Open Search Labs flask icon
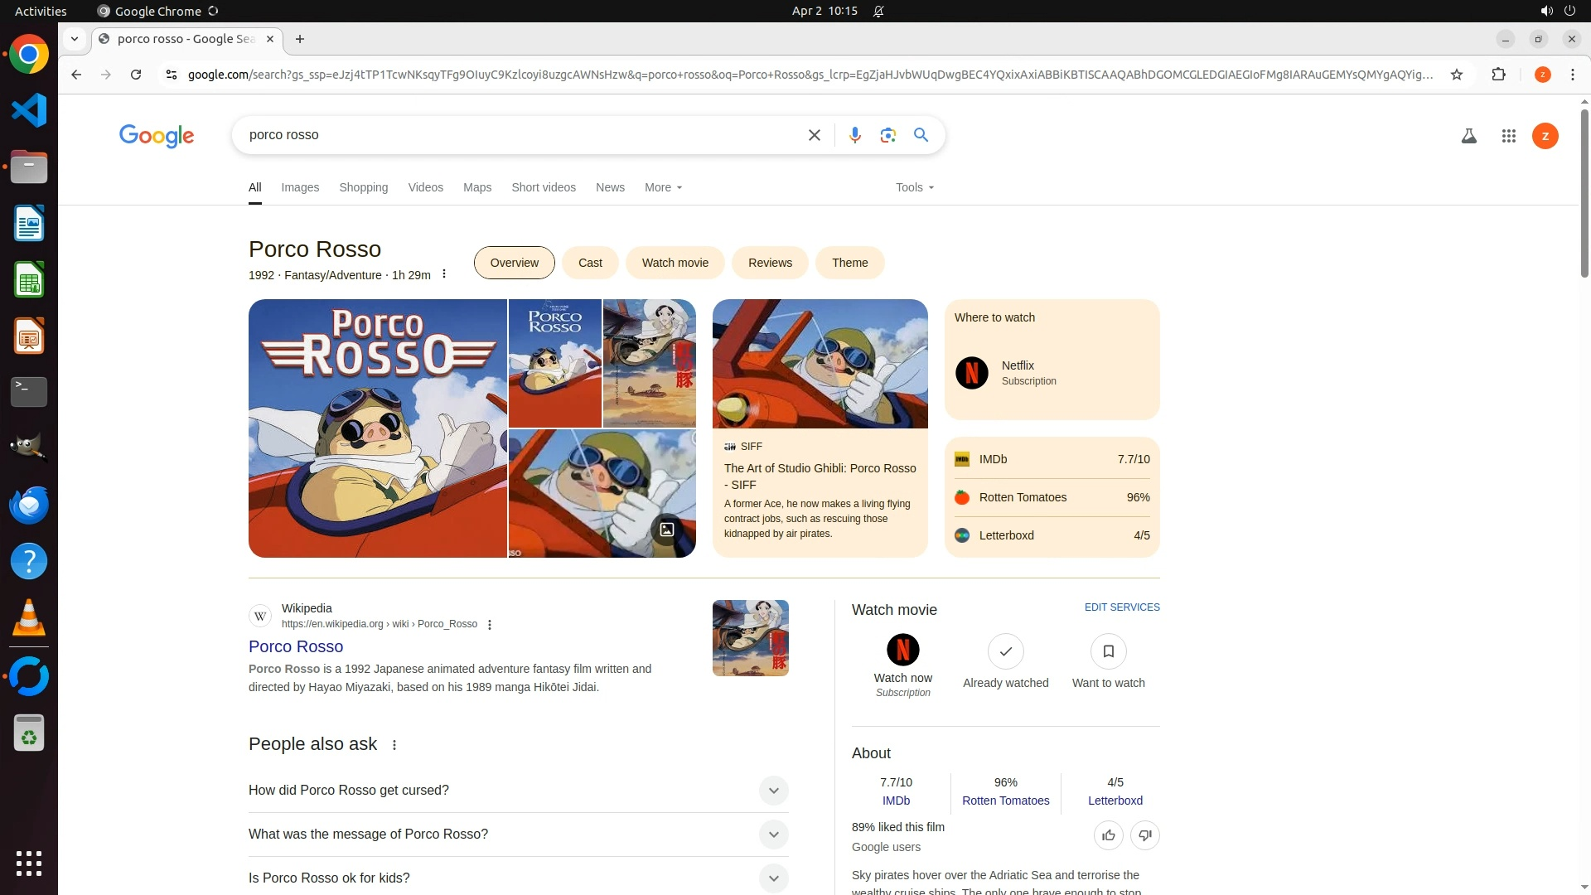Image resolution: width=1591 pixels, height=895 pixels. pos(1468,136)
